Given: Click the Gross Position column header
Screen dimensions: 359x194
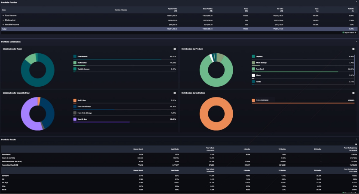Looking at the screenshot, I should (x=208, y=10).
